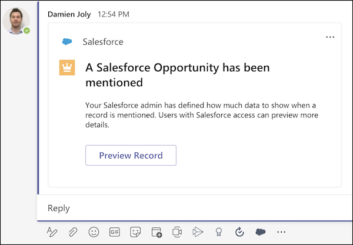Click the Preview Record button
Image resolution: width=353 pixels, height=245 pixels.
(131, 155)
